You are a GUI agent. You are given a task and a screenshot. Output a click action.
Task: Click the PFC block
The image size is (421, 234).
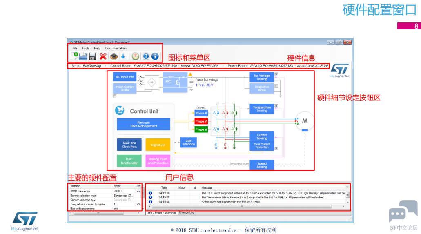click(175, 82)
